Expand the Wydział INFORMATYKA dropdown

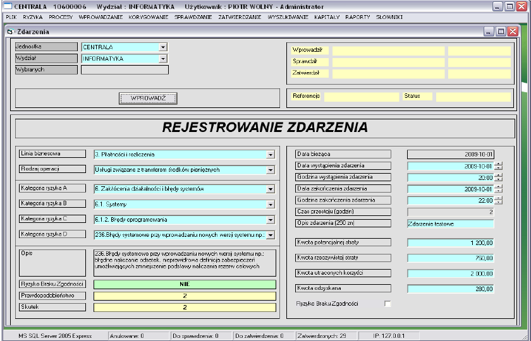(163, 59)
